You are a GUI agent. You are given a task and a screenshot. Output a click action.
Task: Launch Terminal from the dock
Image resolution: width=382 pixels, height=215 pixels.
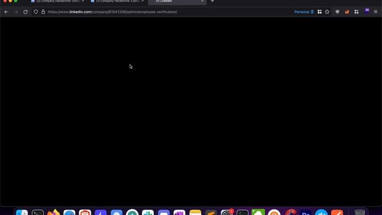click(38, 213)
